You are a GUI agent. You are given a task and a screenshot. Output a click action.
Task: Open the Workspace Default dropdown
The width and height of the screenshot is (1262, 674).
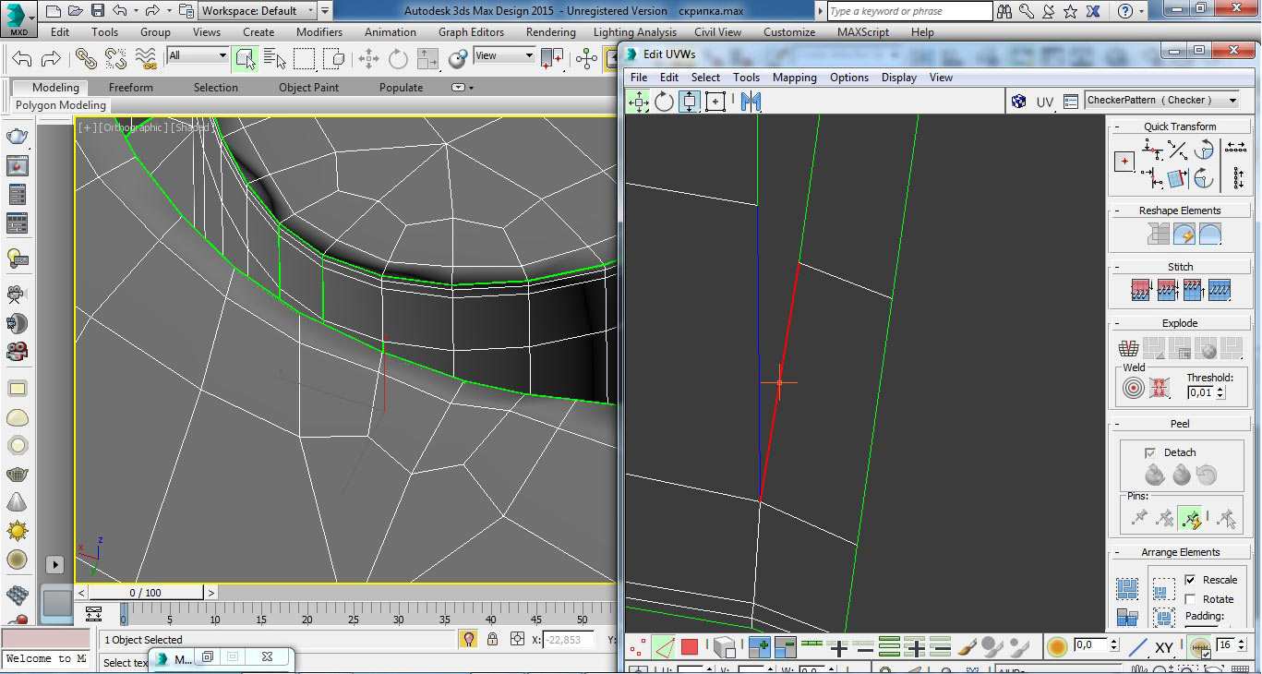pyautogui.click(x=258, y=11)
